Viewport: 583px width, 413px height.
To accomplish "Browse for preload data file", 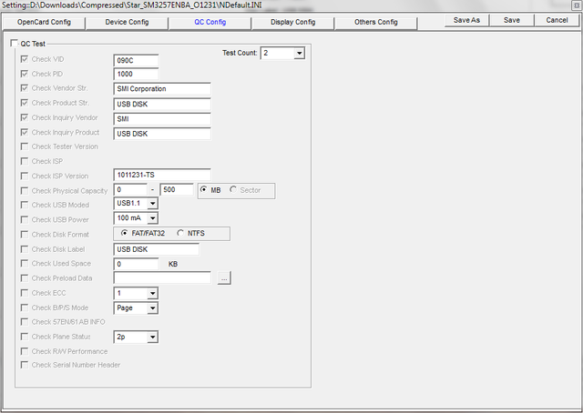I will [x=224, y=278].
